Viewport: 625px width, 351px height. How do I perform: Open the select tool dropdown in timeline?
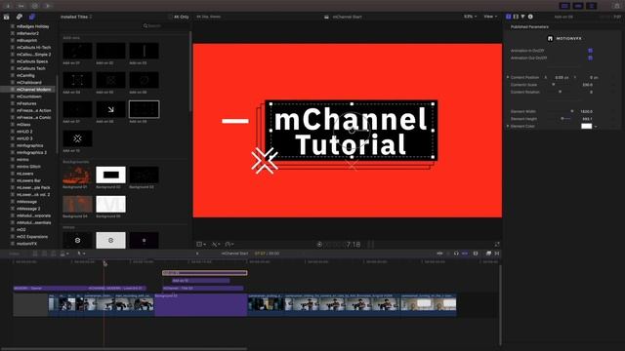tap(81, 253)
